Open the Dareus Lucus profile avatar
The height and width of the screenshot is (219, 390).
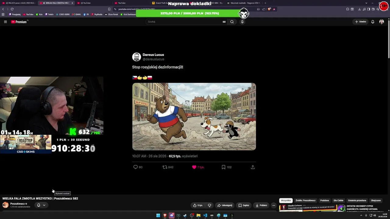(x=136, y=57)
